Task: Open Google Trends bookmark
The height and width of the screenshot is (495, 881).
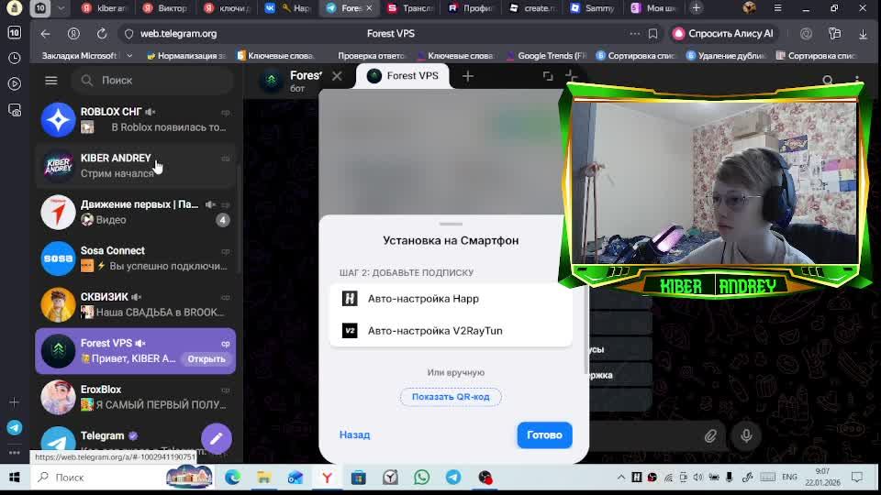Action: coord(547,56)
